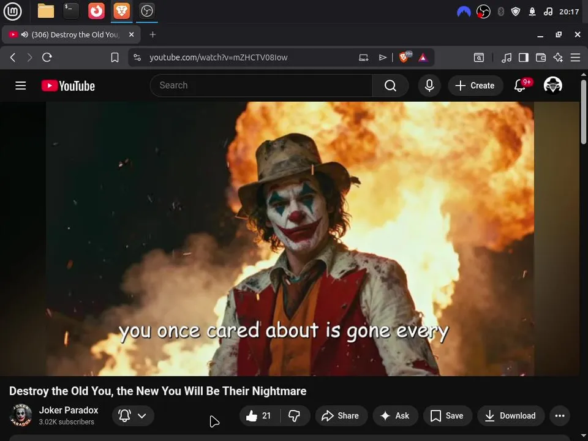Open the Terminal from the panel
The height and width of the screenshot is (441, 588).
(x=71, y=11)
